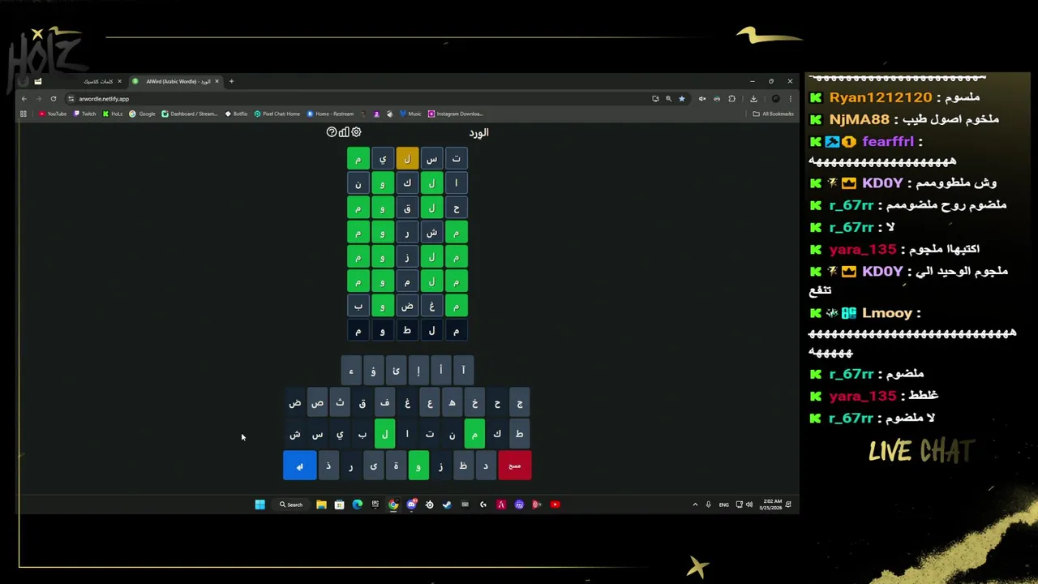This screenshot has width=1038, height=584.
Task: Bookmark this page with the star icon
Action: click(681, 99)
